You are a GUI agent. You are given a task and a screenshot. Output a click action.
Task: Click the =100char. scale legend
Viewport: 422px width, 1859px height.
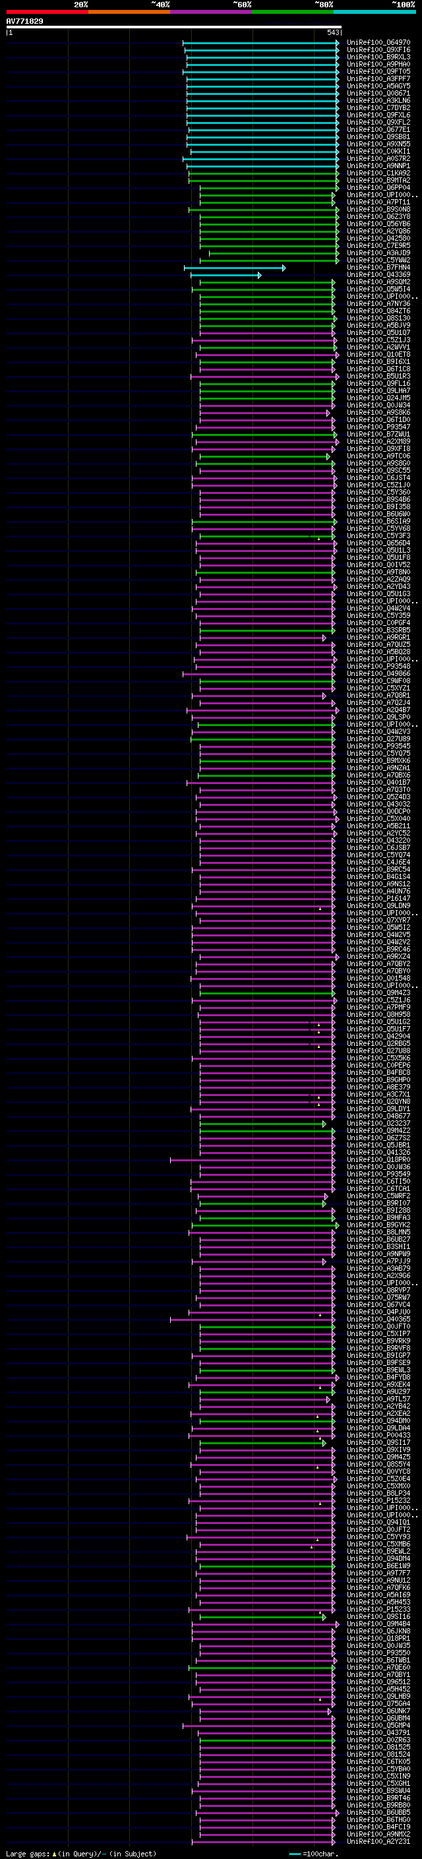tap(314, 1853)
